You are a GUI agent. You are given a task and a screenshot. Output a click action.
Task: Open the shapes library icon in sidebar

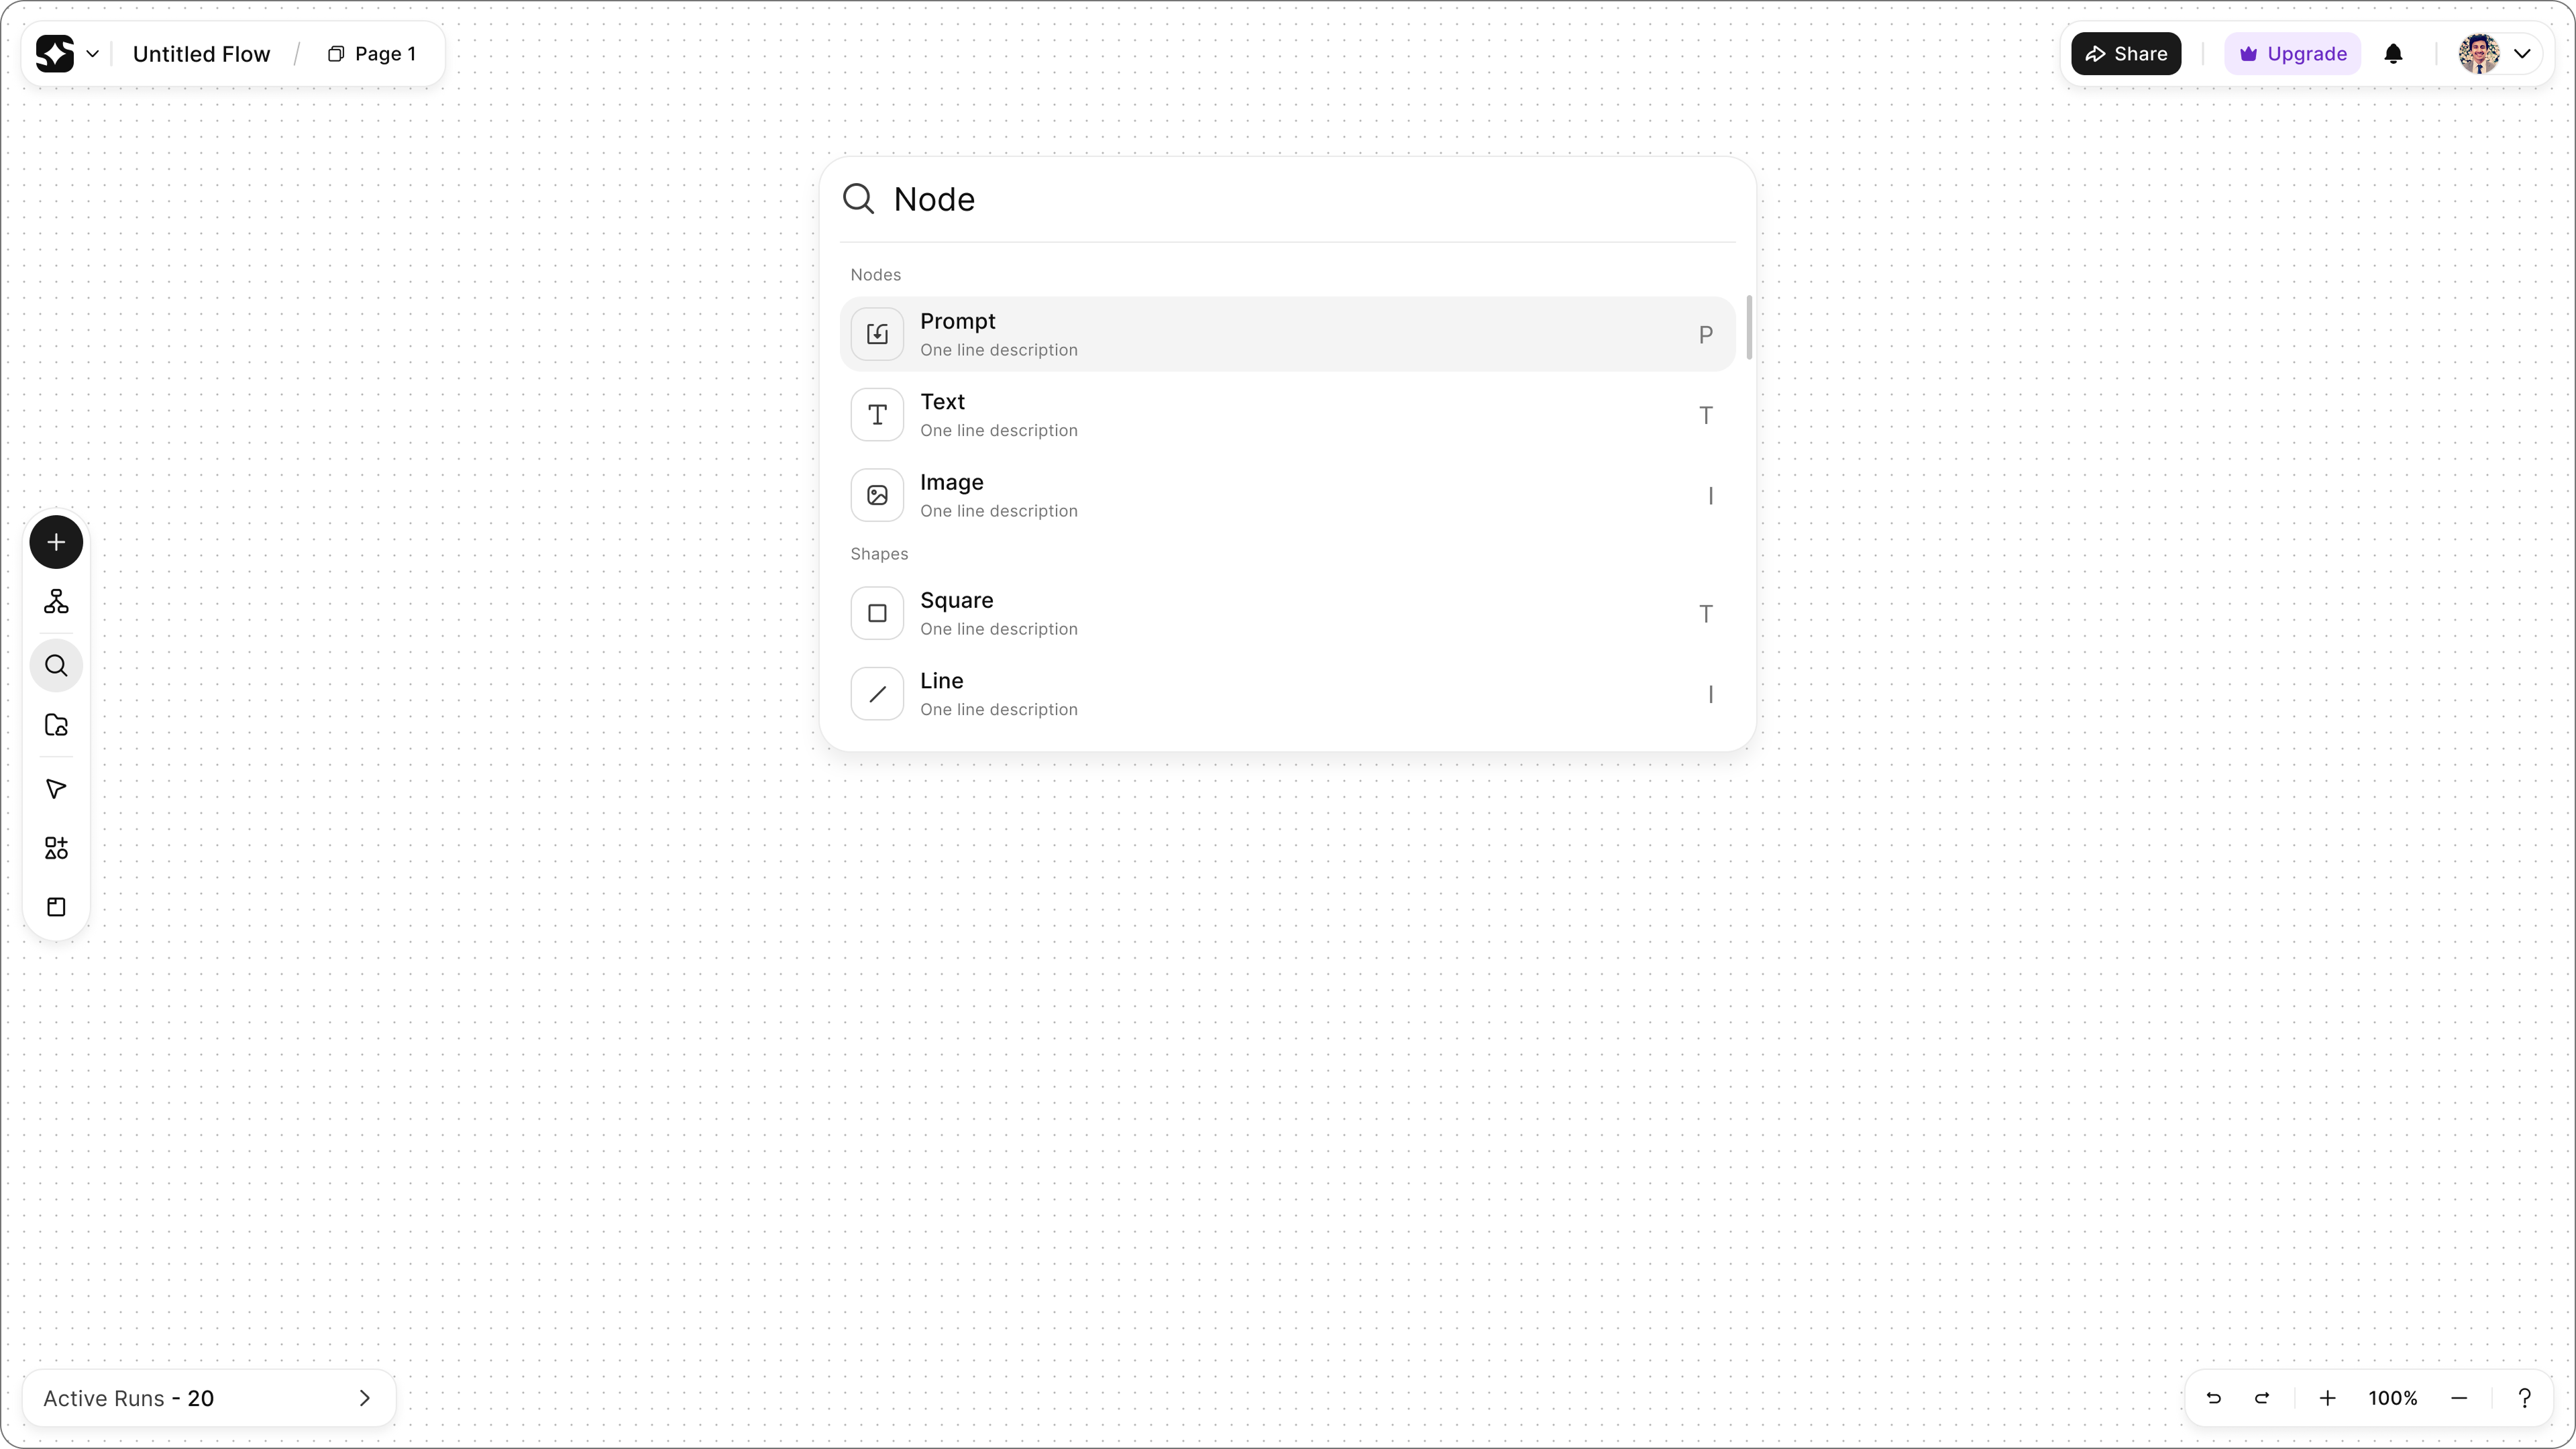(56, 847)
